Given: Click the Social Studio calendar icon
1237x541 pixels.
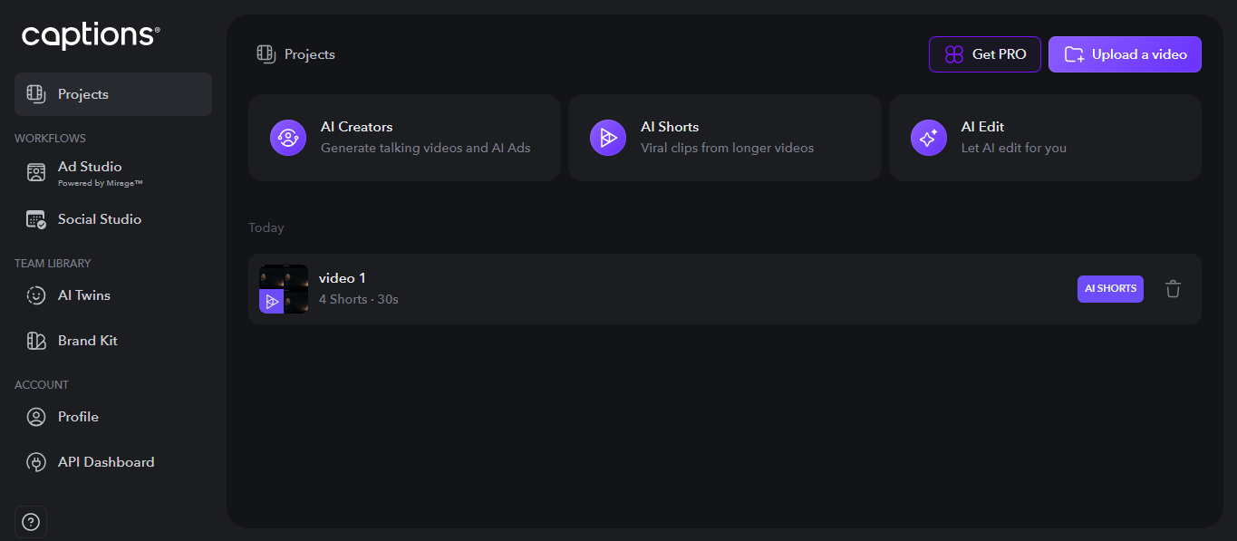Looking at the screenshot, I should coord(36,219).
